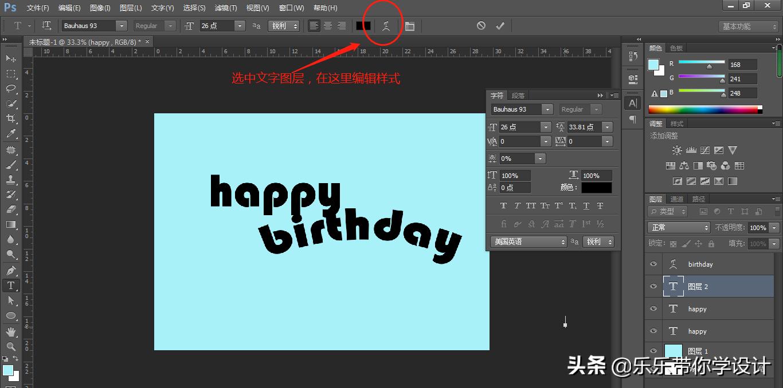The image size is (783, 388).
Task: Select the Horizontal Type tool
Action: [10, 285]
